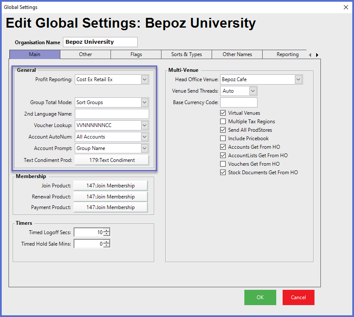Open the Sorts & Types tab
The height and width of the screenshot is (317, 354).
187,54
